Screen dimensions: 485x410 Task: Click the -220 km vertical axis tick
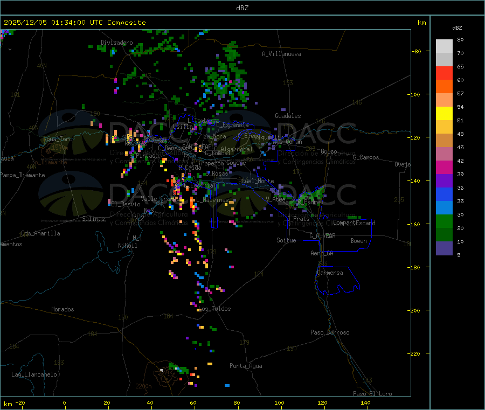point(415,354)
